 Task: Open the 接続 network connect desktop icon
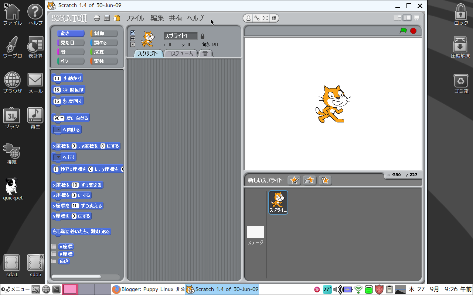point(12,154)
